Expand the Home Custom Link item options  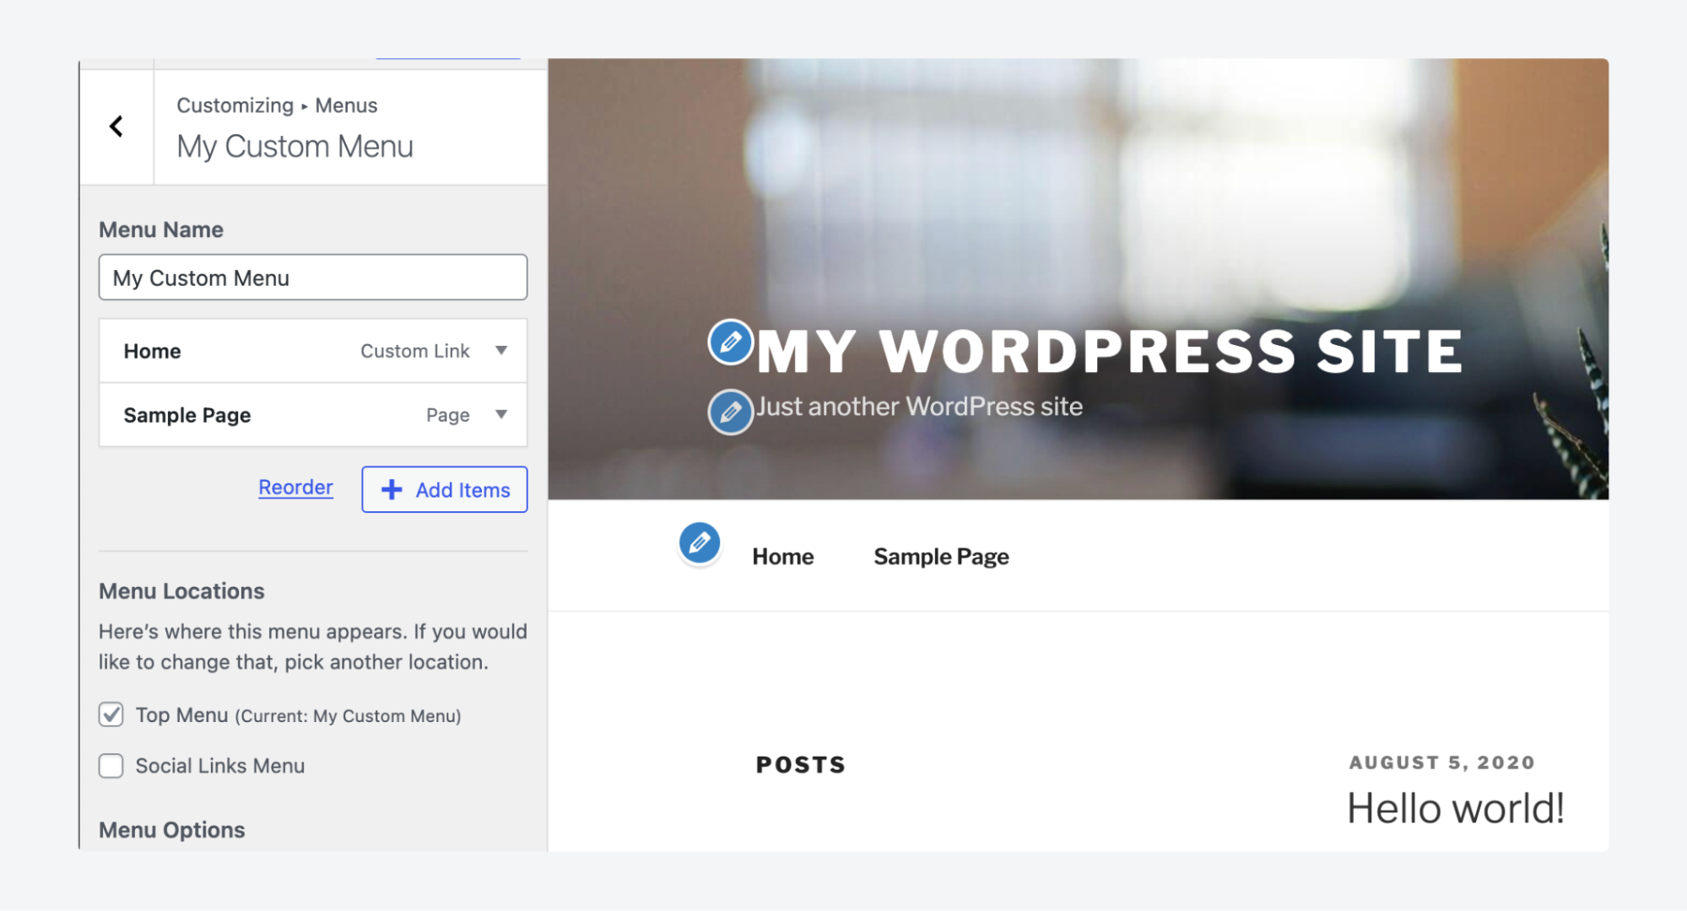coord(501,350)
